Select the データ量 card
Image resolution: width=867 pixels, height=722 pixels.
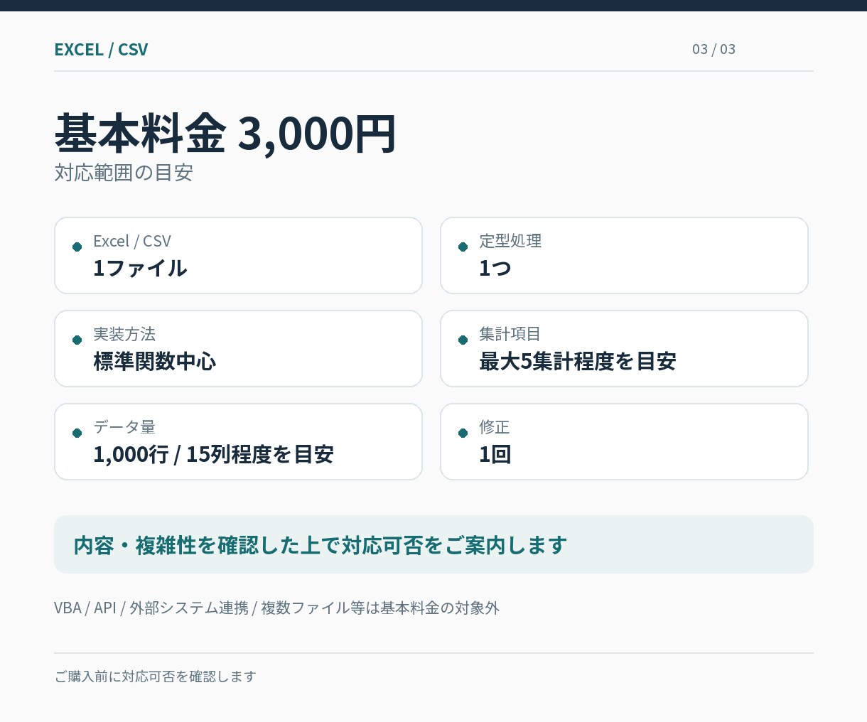(x=239, y=441)
